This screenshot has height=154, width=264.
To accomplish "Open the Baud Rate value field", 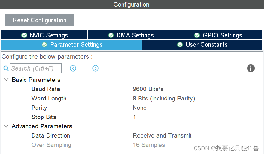I will (x=148, y=89).
